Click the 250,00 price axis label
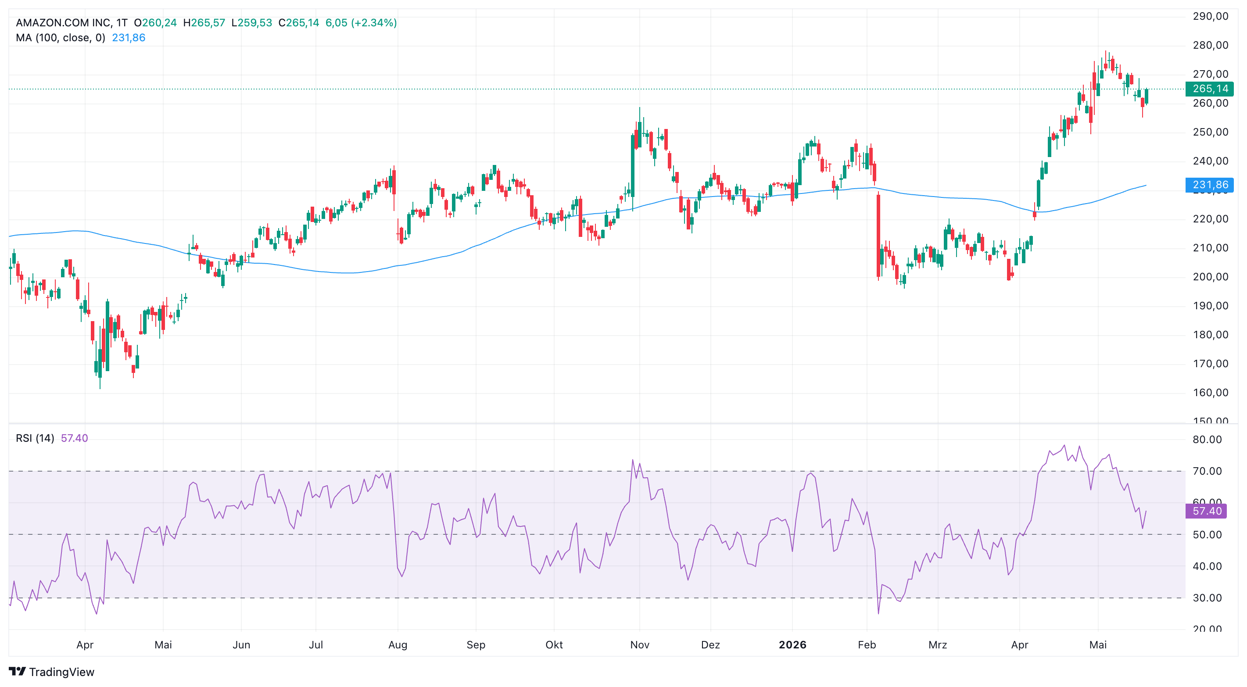 [x=1210, y=132]
